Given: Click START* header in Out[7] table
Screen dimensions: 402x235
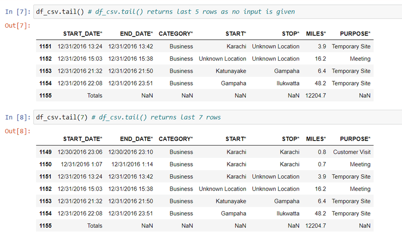Looking at the screenshot, I should [x=236, y=34].
